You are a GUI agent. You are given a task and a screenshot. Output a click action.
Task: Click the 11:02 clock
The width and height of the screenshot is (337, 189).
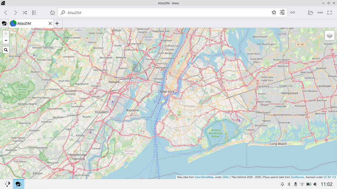click(x=327, y=184)
